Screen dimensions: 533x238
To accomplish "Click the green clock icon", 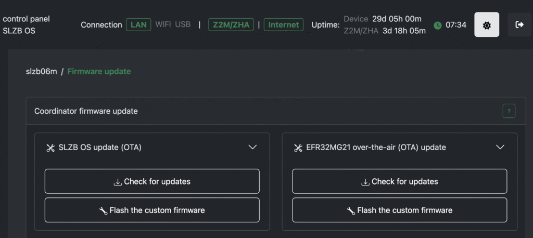I will tap(438, 25).
